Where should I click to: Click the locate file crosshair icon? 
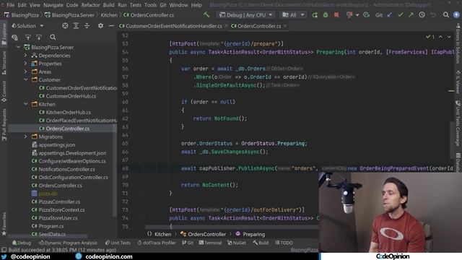click(65, 26)
